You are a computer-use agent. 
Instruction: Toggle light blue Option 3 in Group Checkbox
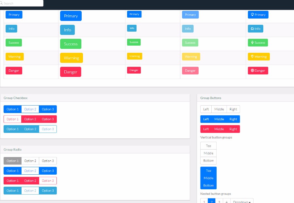[x=48, y=129]
